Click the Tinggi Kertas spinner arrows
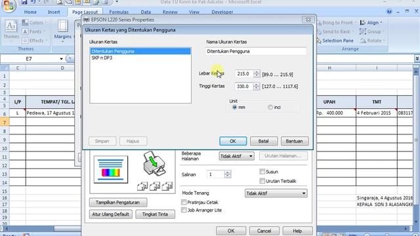This screenshot has height=236, width=420. coord(257,86)
